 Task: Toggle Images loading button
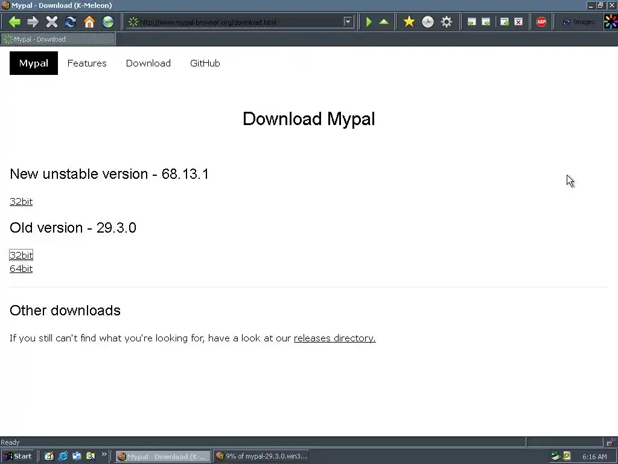coord(579,22)
